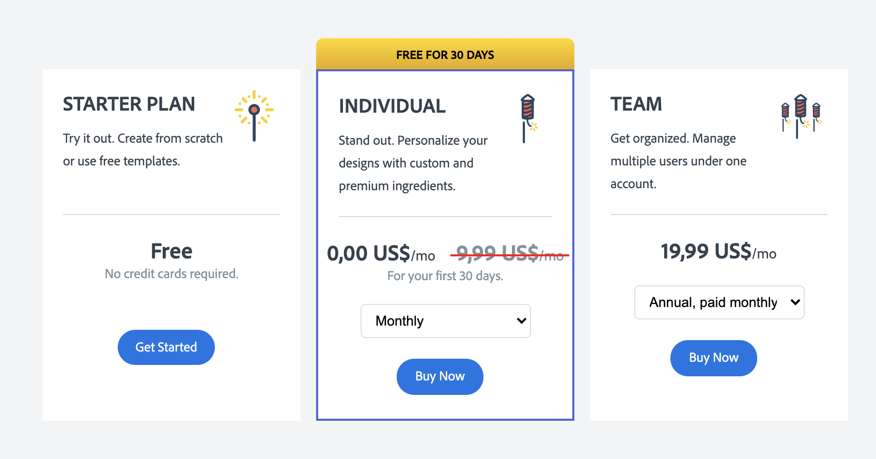Click the Team plan triple rockets icon
The height and width of the screenshot is (459, 876).
801,116
